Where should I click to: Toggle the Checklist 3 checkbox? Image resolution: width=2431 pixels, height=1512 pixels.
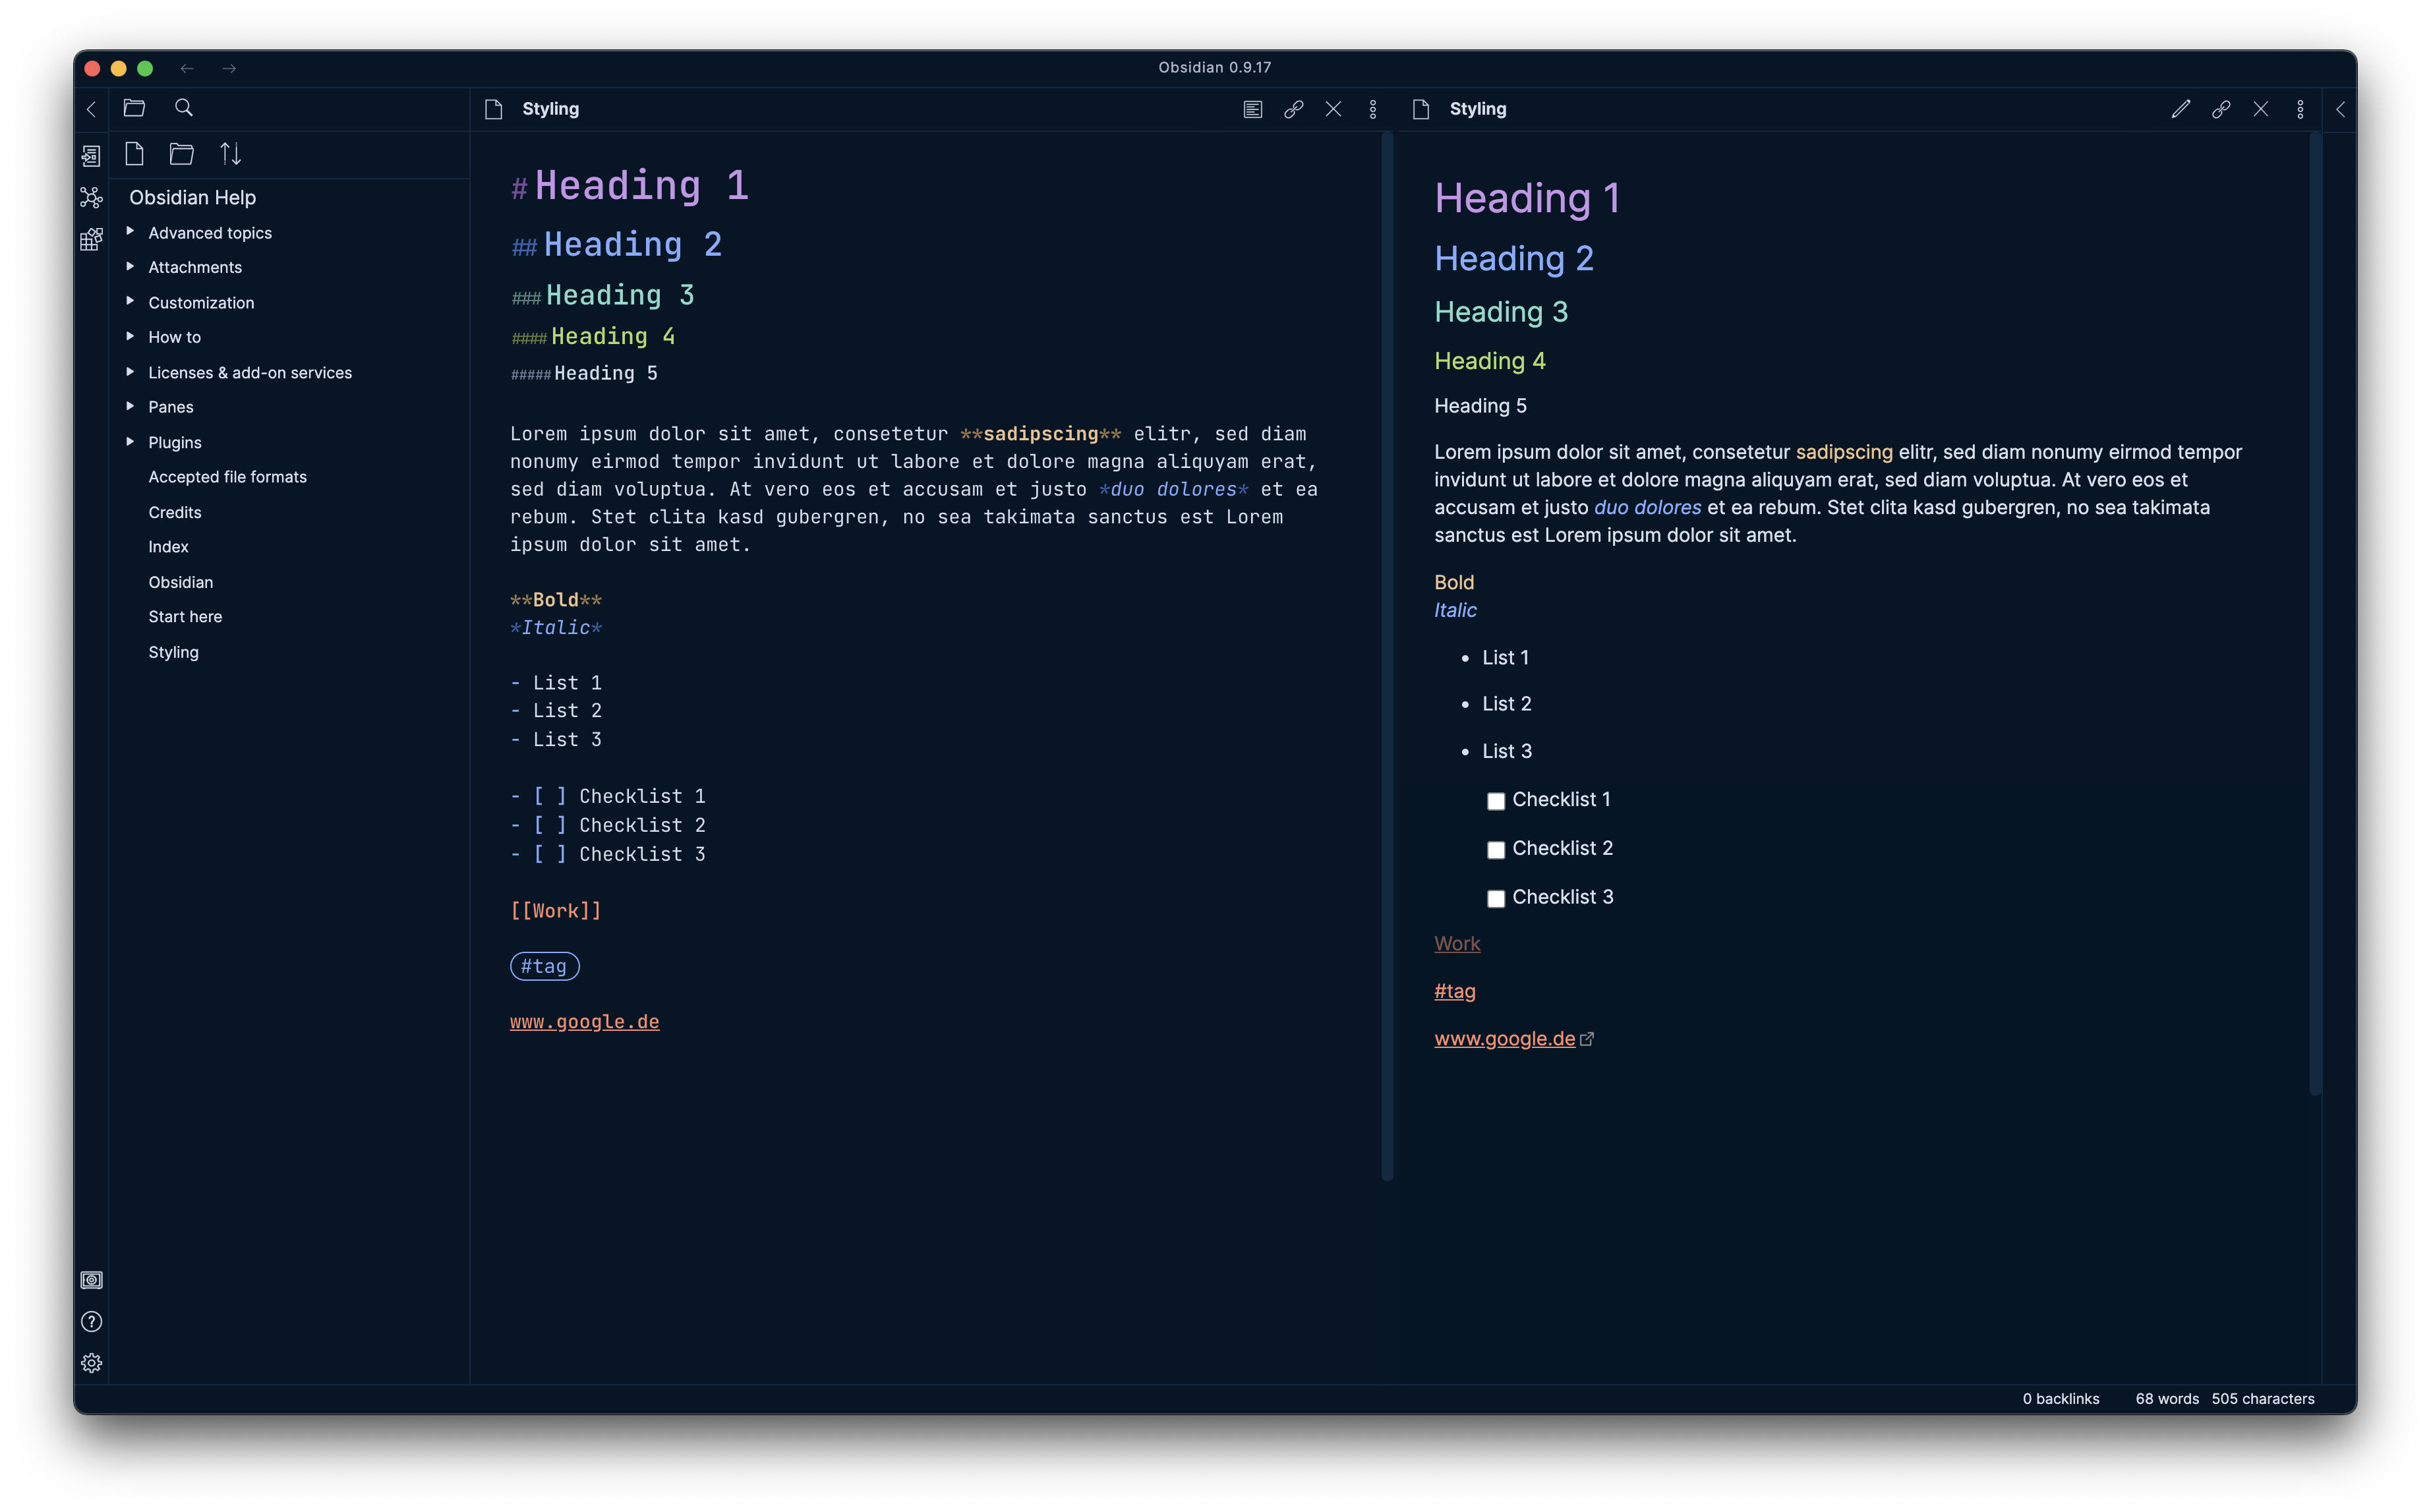[x=1495, y=899]
